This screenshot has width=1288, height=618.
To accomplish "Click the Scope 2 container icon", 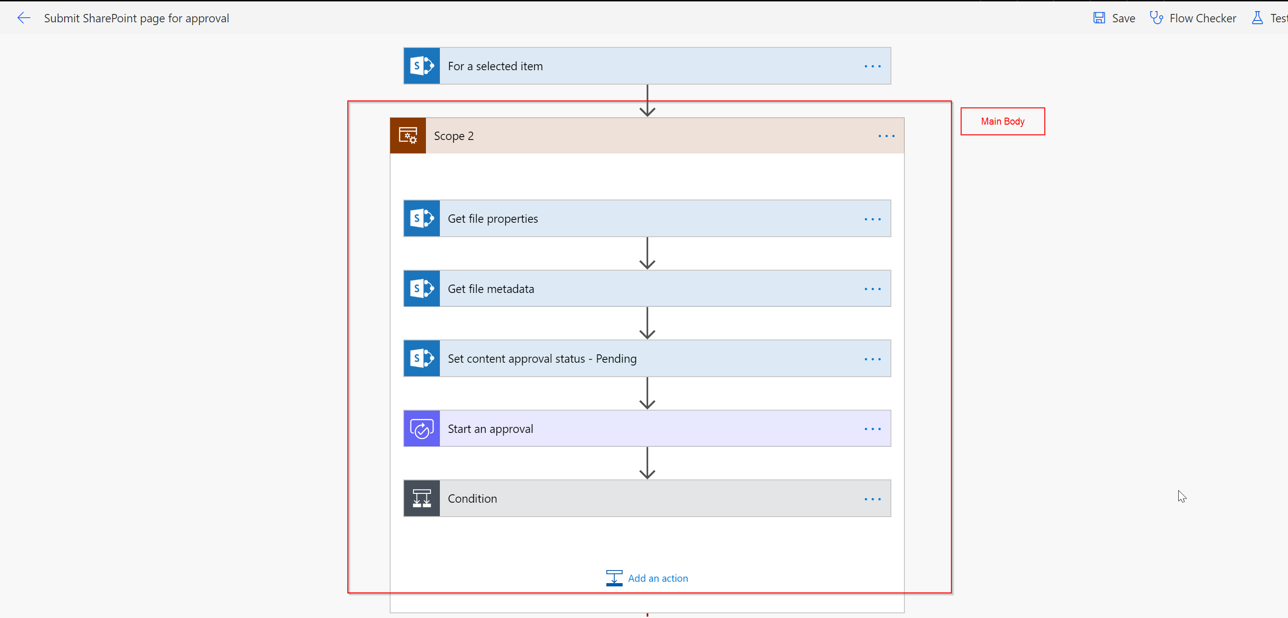I will point(407,135).
